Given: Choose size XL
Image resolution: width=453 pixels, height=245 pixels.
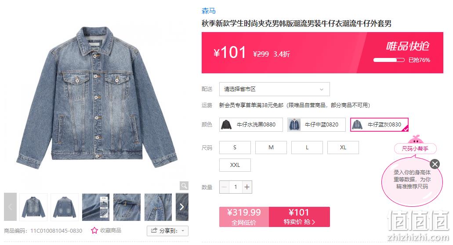Looking at the screenshot, I should 343,148.
